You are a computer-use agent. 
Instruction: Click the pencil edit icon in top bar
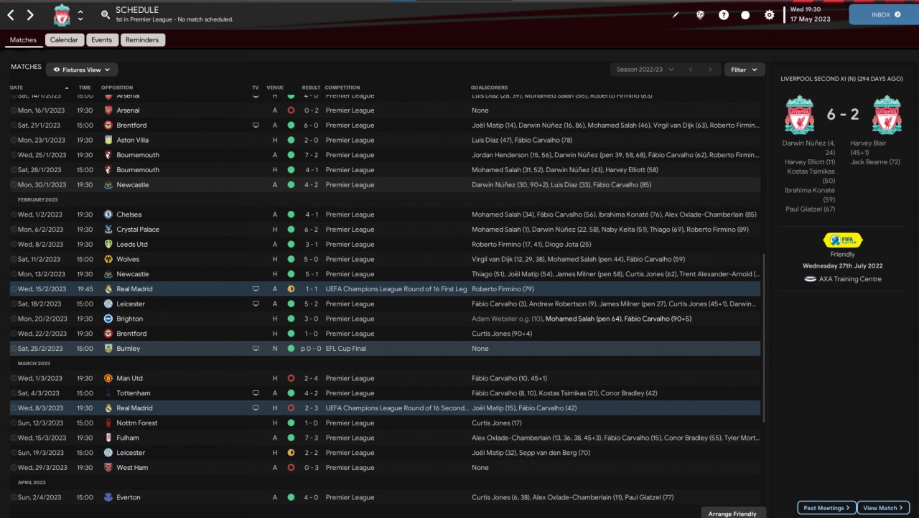[676, 15]
